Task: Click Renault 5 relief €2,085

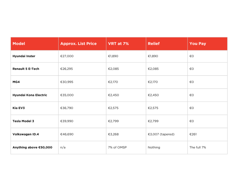Action: [x=153, y=69]
